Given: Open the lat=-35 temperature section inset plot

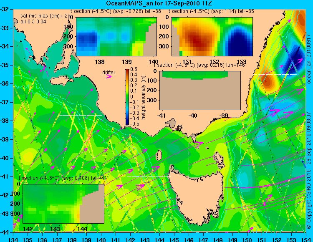Looking at the screenshot, I should tap(212, 37).
